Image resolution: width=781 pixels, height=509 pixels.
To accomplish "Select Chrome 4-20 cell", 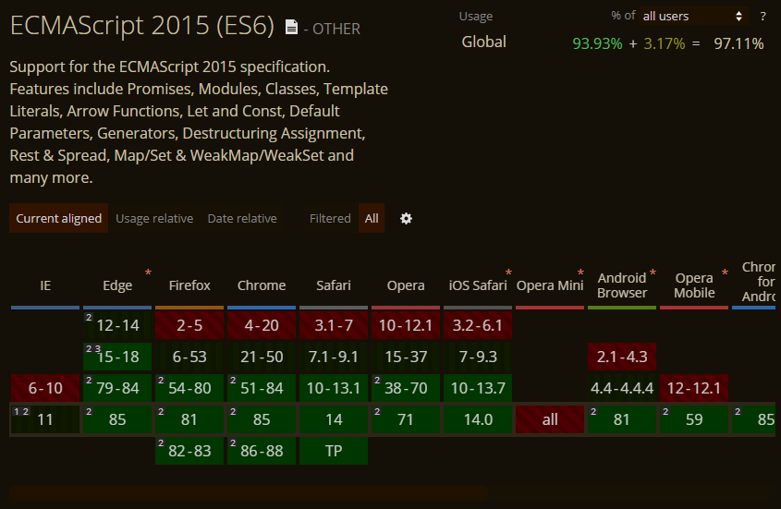I will click(262, 325).
